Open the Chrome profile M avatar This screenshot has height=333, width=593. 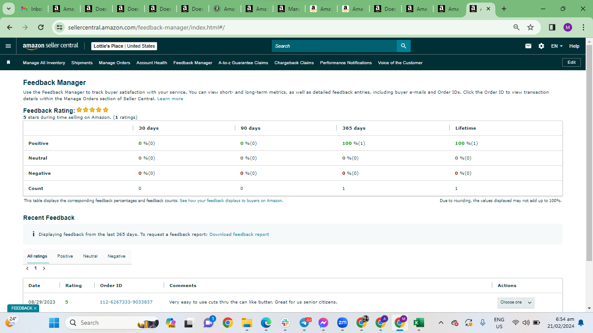pos(568,27)
